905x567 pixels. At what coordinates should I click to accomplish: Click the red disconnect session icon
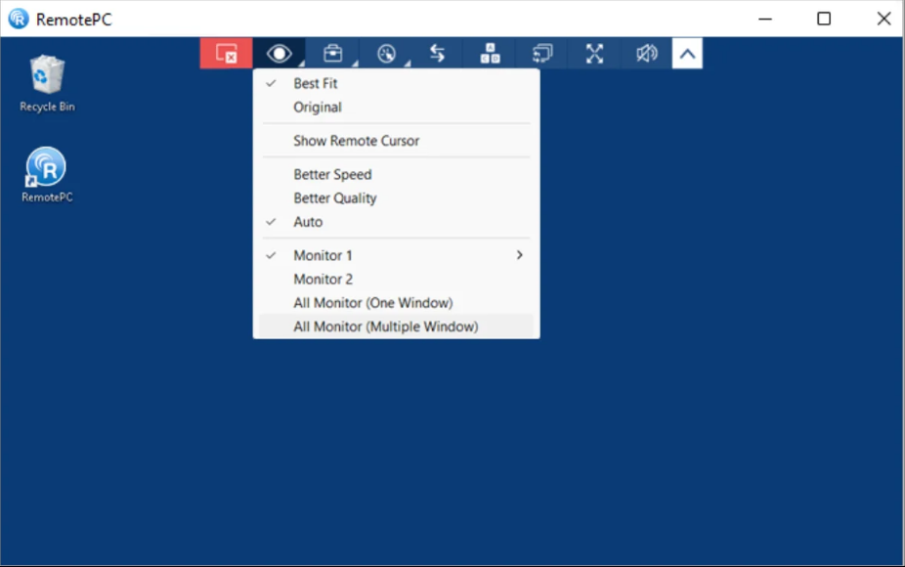[226, 54]
